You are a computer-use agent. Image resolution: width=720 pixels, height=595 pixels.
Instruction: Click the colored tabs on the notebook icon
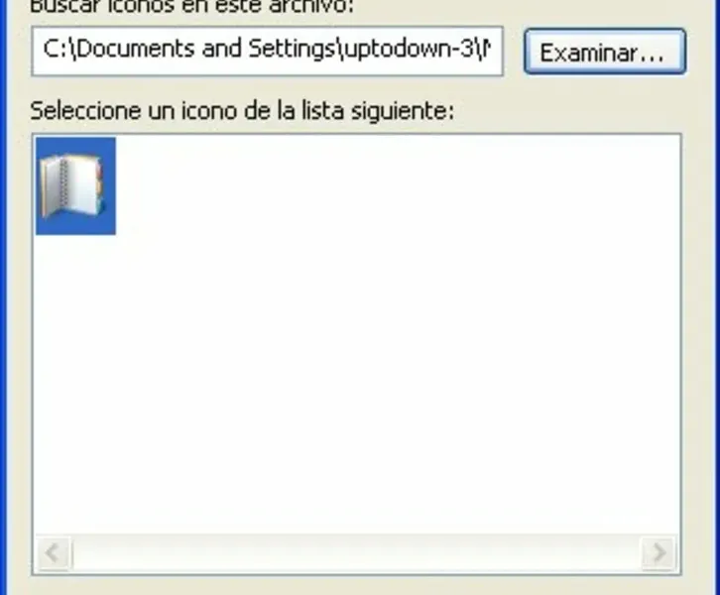(x=99, y=188)
